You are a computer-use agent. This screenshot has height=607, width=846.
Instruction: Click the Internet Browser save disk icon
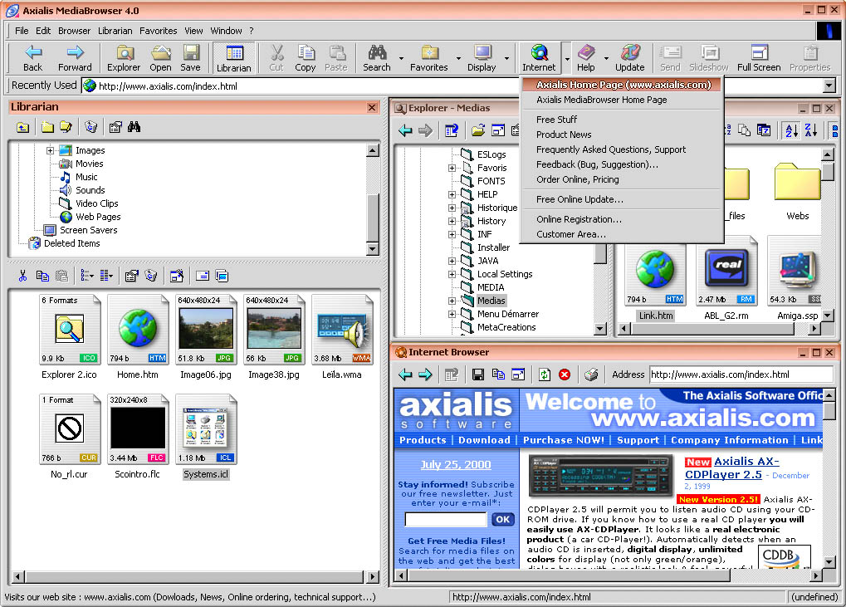click(x=478, y=374)
